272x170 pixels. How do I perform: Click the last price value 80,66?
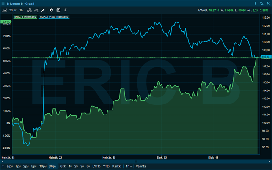pyautogui.click(x=242, y=11)
